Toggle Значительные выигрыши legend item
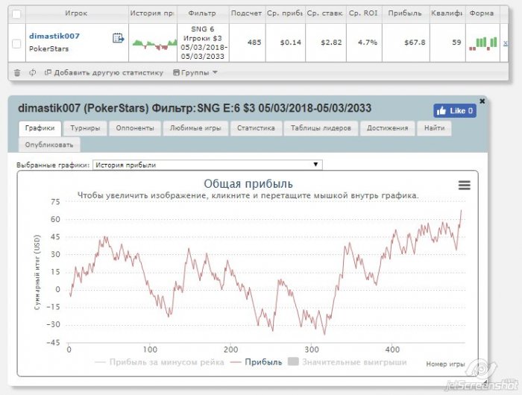Image resolution: width=522 pixels, height=395 pixels. click(348, 361)
